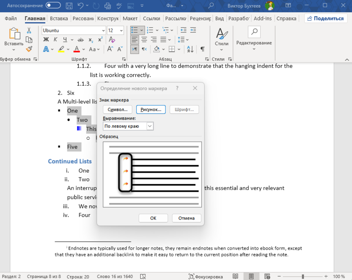Click the numbered list icon
Viewport: 352px width, 280px height.
tap(150, 30)
